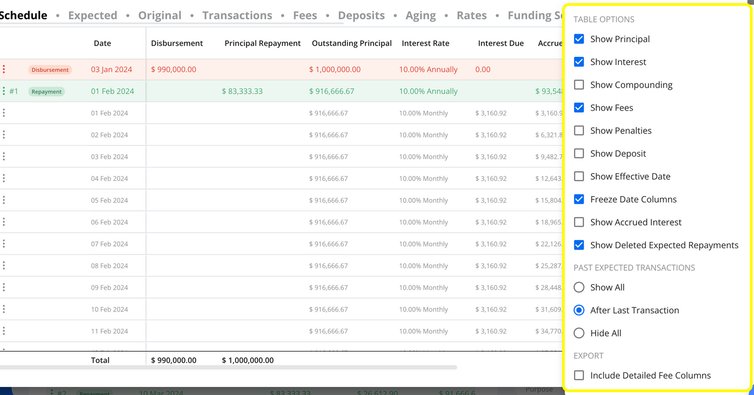
Task: Select Hide All radio option
Action: coord(579,333)
